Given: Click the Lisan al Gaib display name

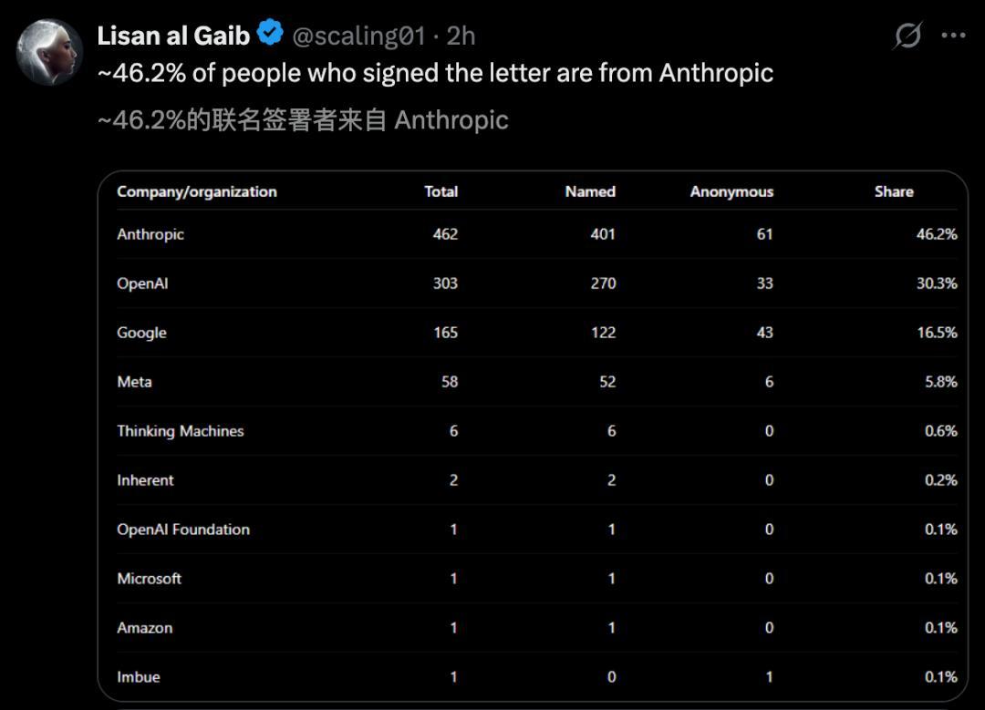Looking at the screenshot, I should pyautogui.click(x=173, y=36).
